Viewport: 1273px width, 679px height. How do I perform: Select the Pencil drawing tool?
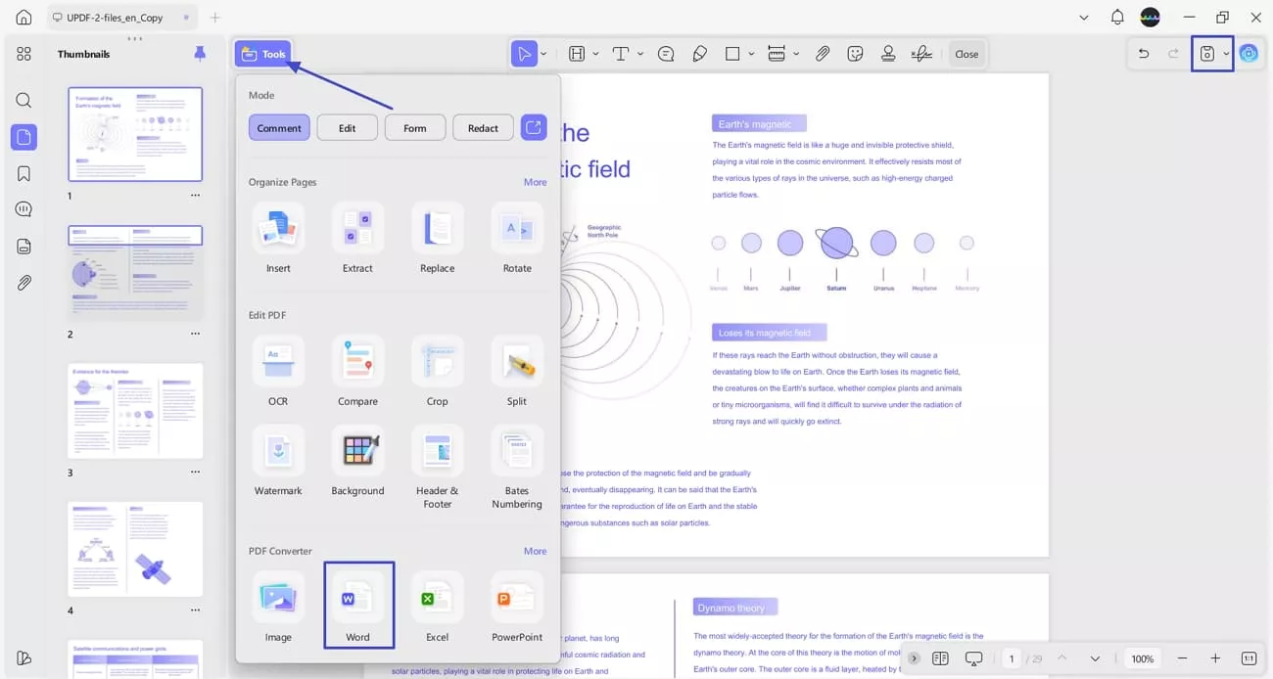pyautogui.click(x=699, y=54)
